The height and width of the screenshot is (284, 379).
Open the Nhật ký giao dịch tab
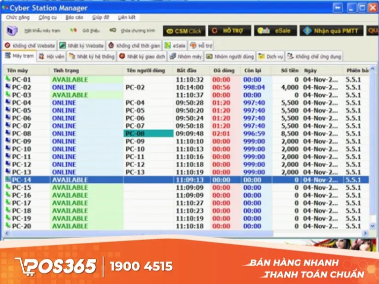(142, 57)
